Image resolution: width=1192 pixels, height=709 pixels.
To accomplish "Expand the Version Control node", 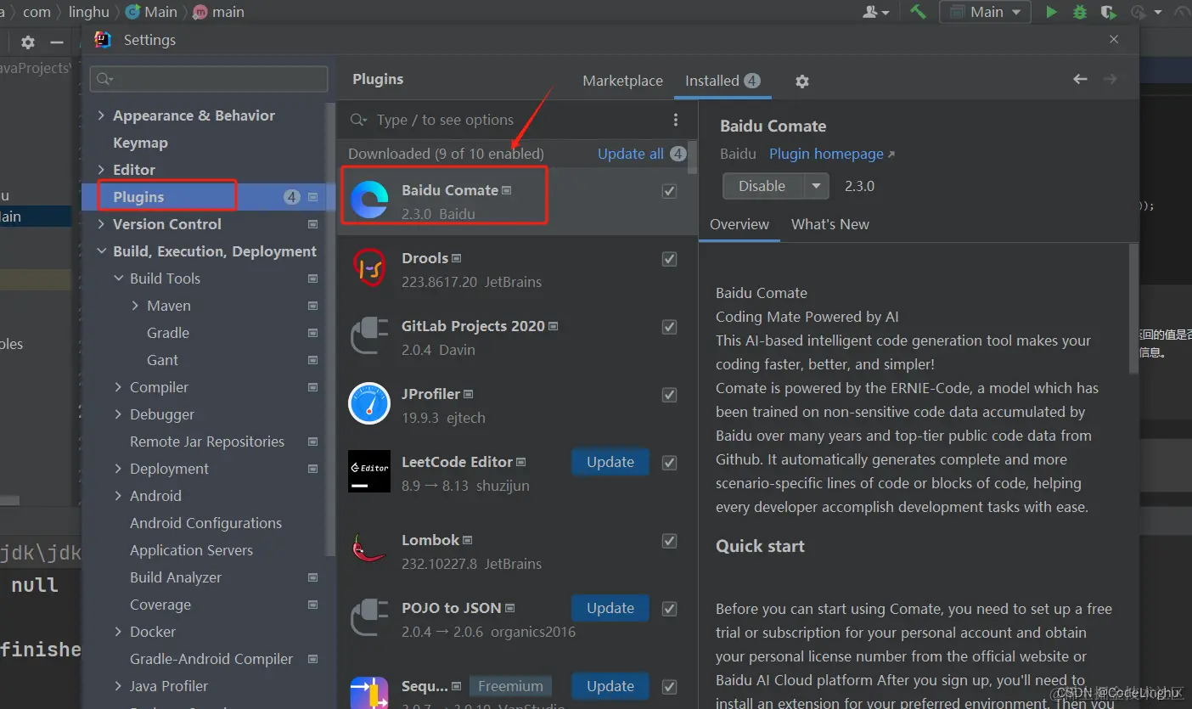I will point(102,224).
